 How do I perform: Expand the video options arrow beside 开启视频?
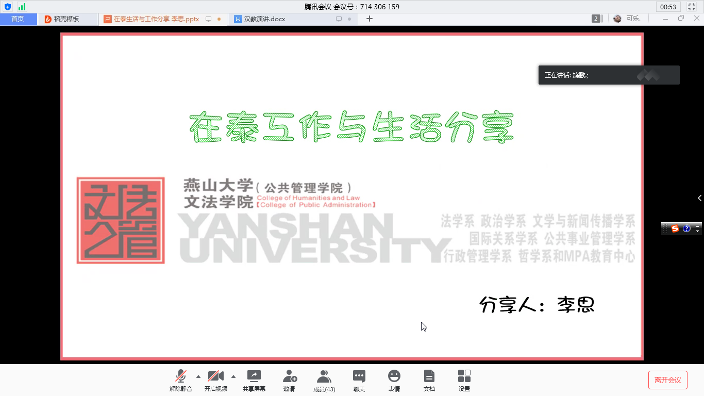[x=233, y=376]
